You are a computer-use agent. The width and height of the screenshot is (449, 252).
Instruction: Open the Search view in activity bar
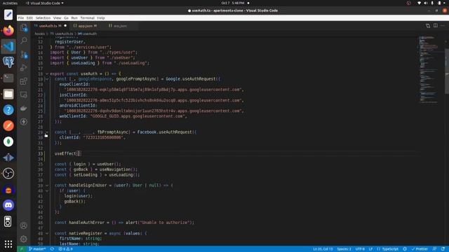point(24,41)
